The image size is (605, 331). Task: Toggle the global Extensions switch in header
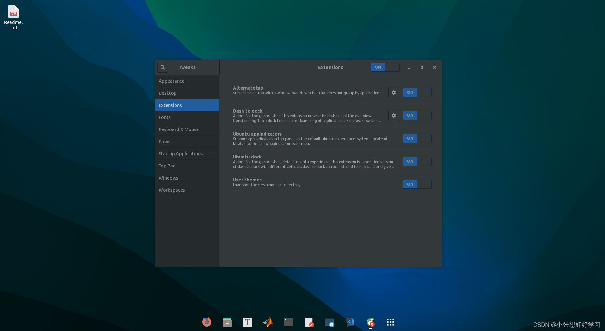click(x=385, y=67)
